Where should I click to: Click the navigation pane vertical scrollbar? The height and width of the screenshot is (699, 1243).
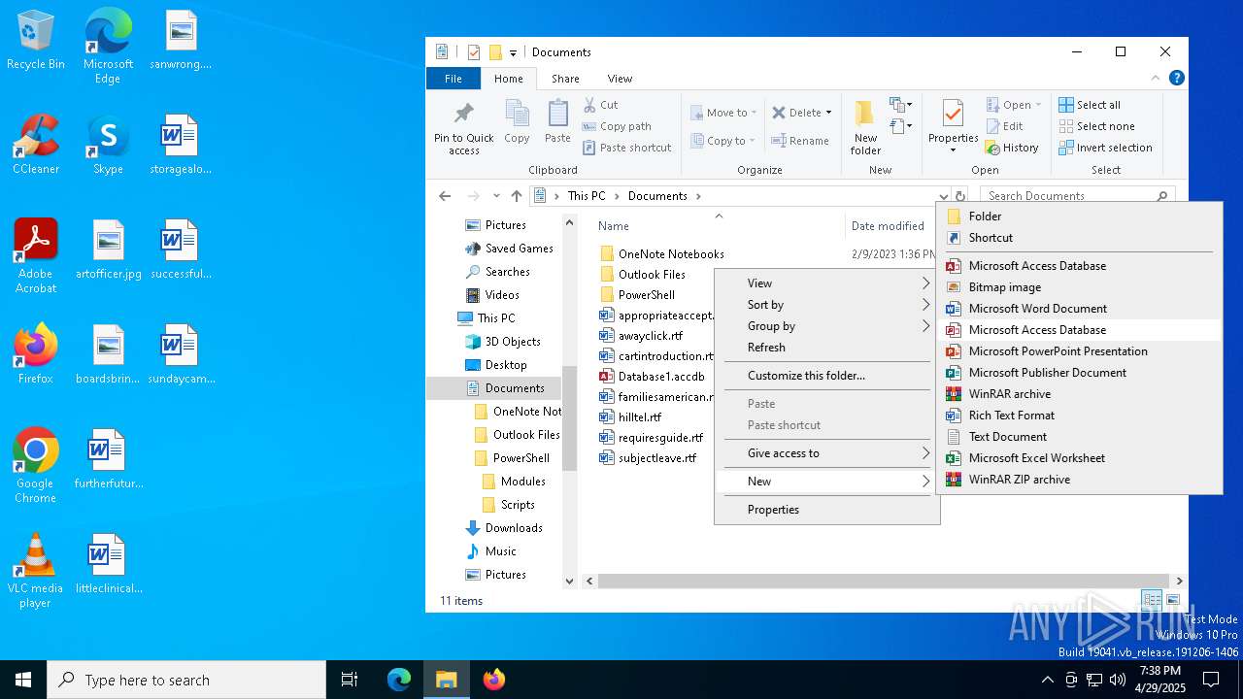pos(570,419)
